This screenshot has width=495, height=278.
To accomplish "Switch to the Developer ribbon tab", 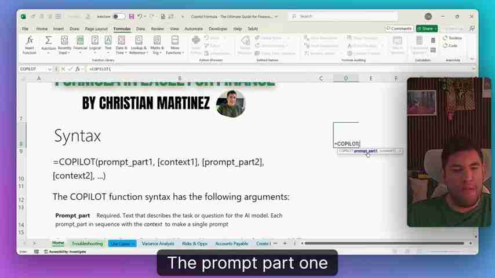I will coord(218,29).
